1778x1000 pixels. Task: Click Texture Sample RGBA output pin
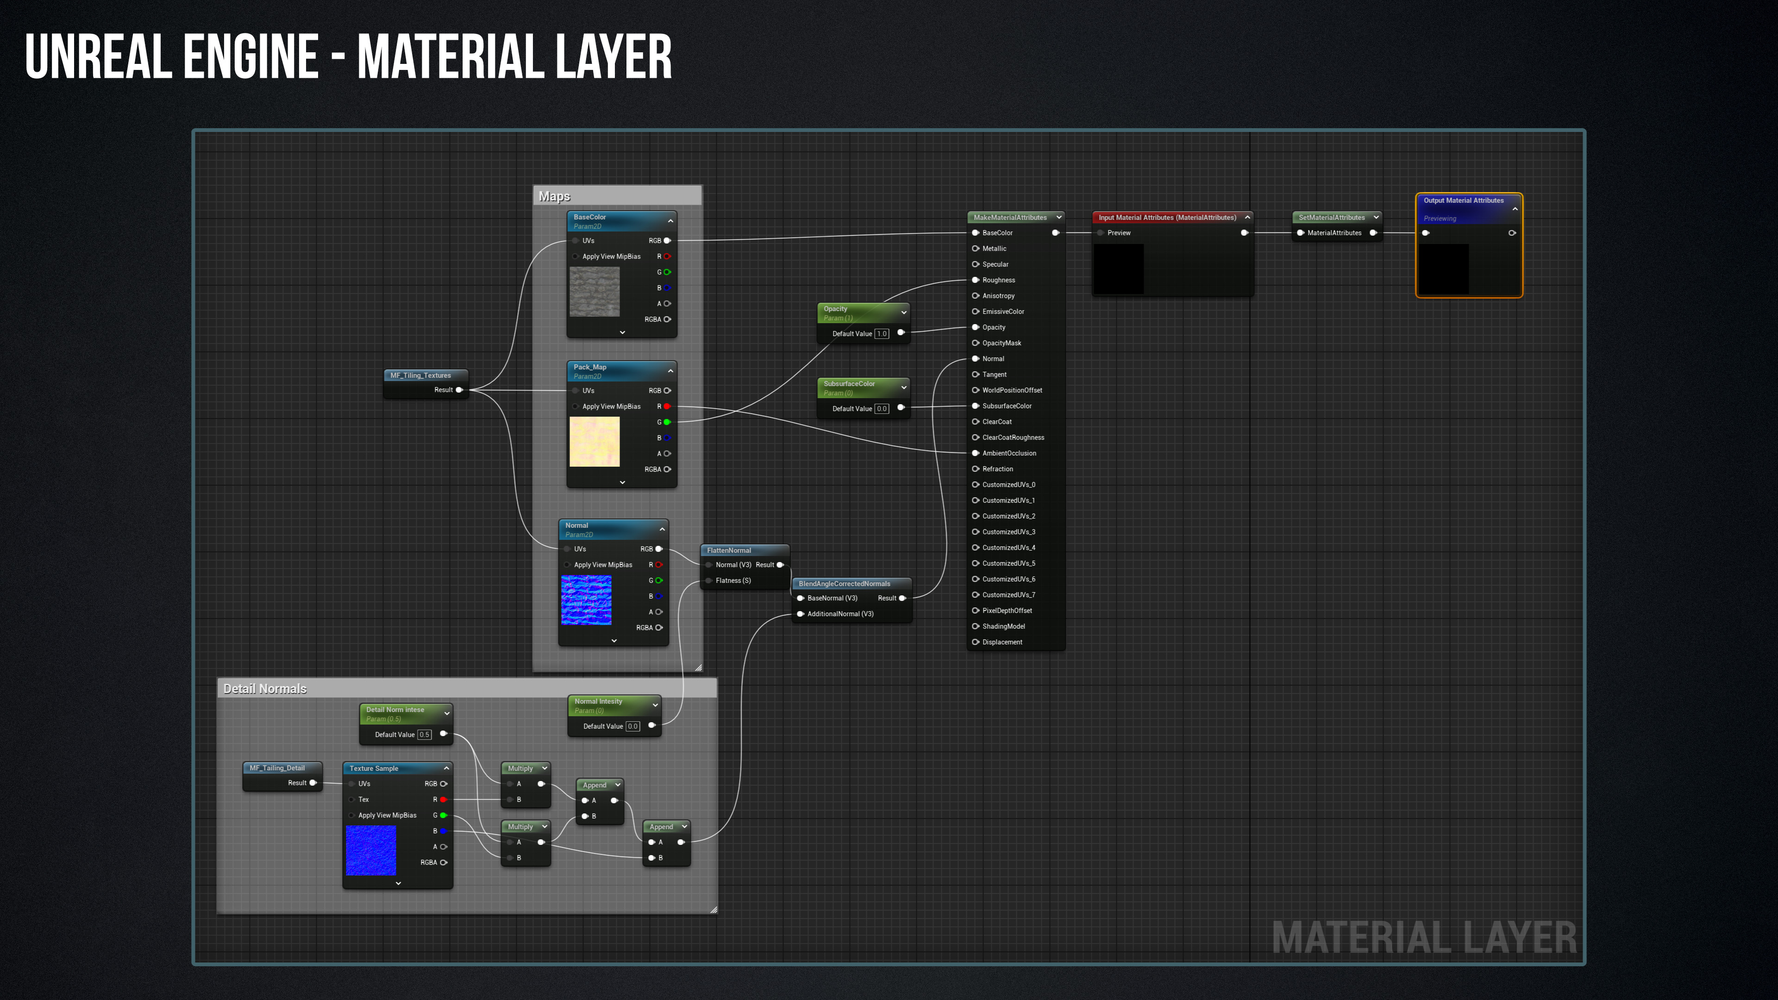(443, 862)
